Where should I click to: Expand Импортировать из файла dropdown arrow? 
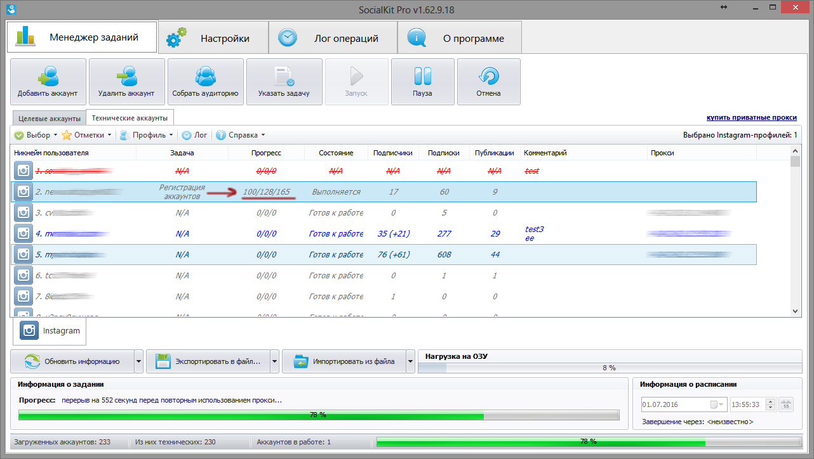411,361
